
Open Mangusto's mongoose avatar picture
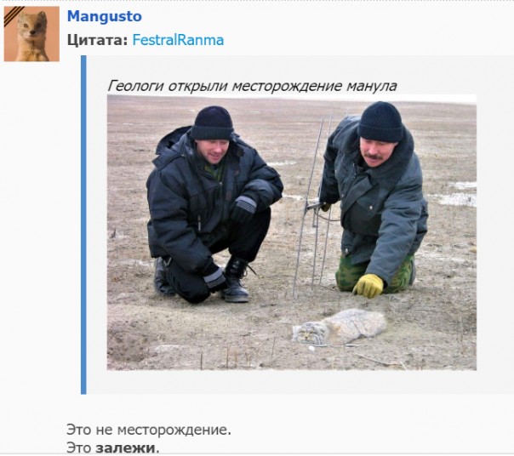[x=31, y=34]
